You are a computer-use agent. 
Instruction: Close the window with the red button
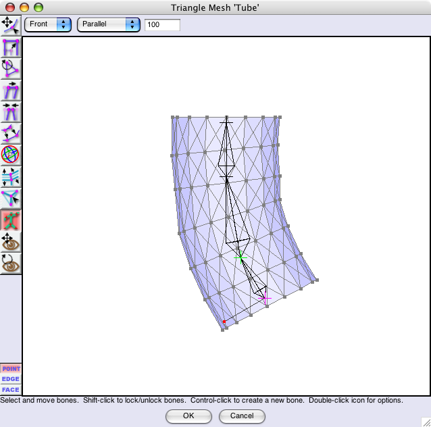[x=10, y=7]
